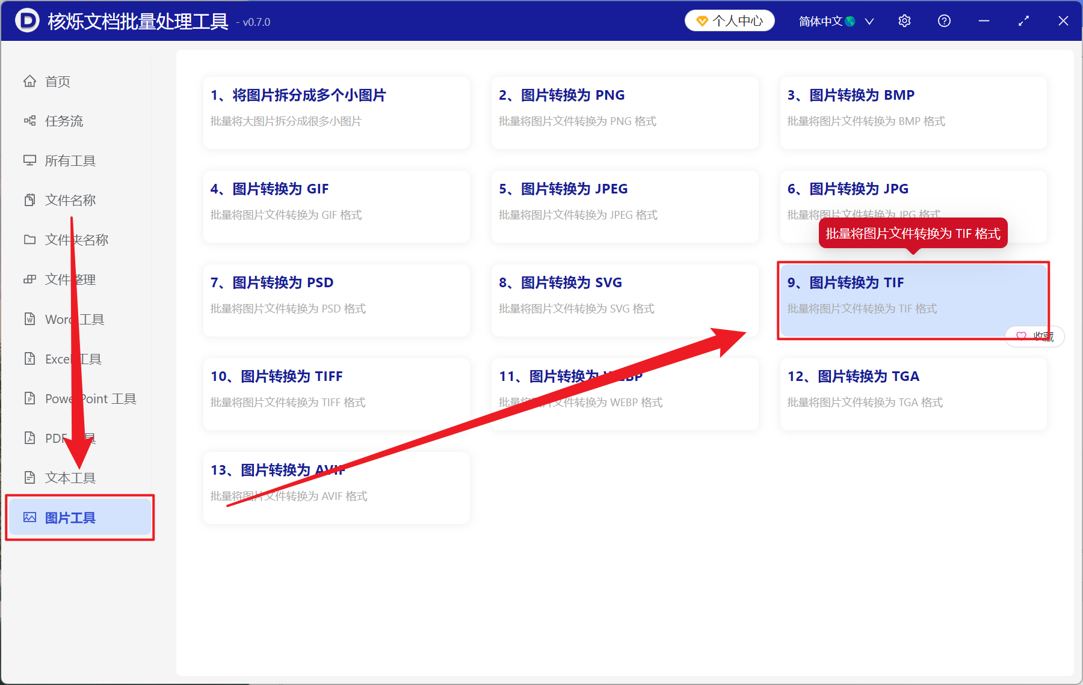Click the monitor icon beside 所有工具
The height and width of the screenshot is (685, 1083).
[x=29, y=160]
